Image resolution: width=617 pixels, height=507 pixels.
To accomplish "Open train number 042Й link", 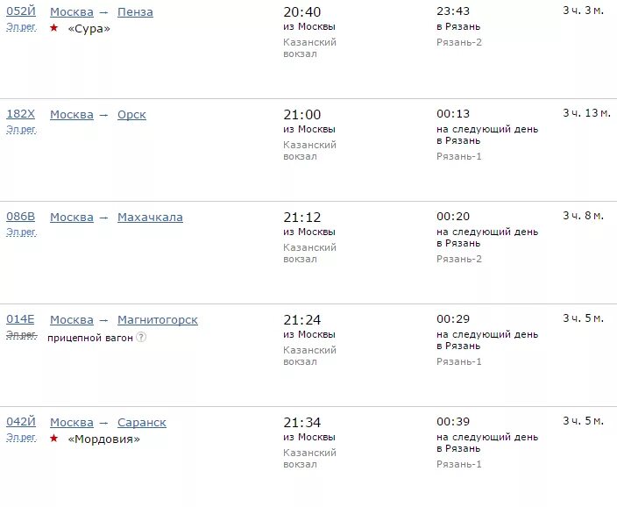I will 21,422.
